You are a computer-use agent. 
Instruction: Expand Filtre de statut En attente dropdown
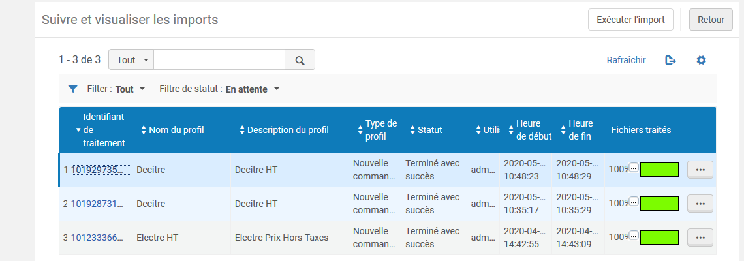pyautogui.click(x=252, y=89)
